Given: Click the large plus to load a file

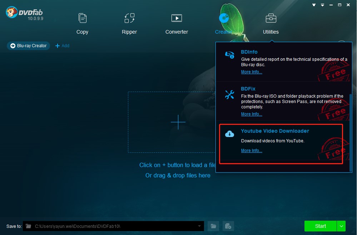Looking at the screenshot, I should click(x=178, y=122).
